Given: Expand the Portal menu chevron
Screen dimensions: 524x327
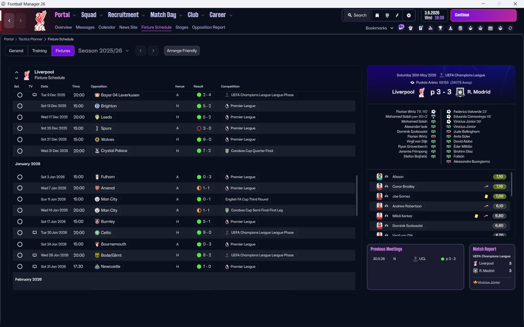Looking at the screenshot, I should point(75,16).
